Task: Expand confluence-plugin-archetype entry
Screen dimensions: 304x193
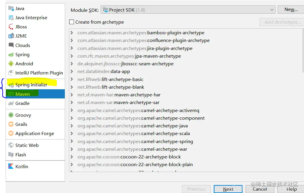Action: click(72, 40)
